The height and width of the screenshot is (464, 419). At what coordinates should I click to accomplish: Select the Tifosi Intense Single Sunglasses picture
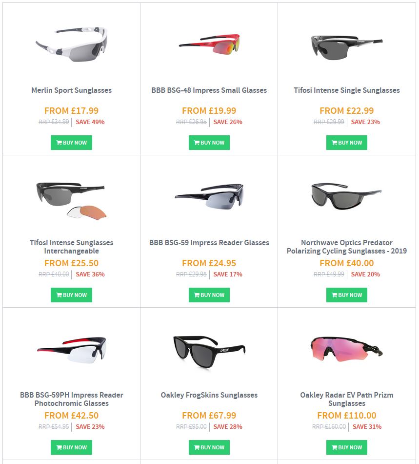(x=347, y=47)
